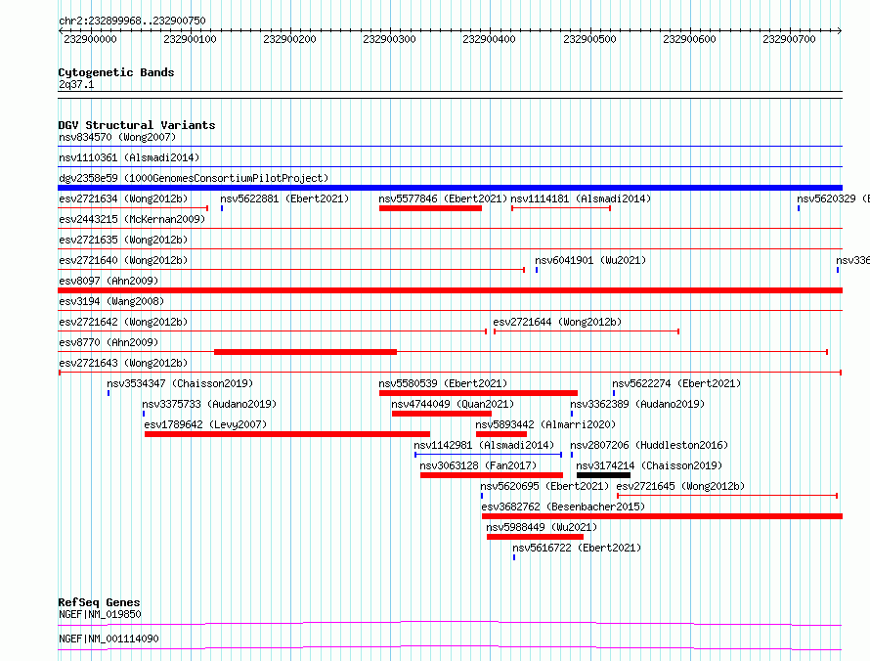Click nsv5620329 label at right edge
Viewport: 870px width, 661px height.
pyautogui.click(x=833, y=198)
